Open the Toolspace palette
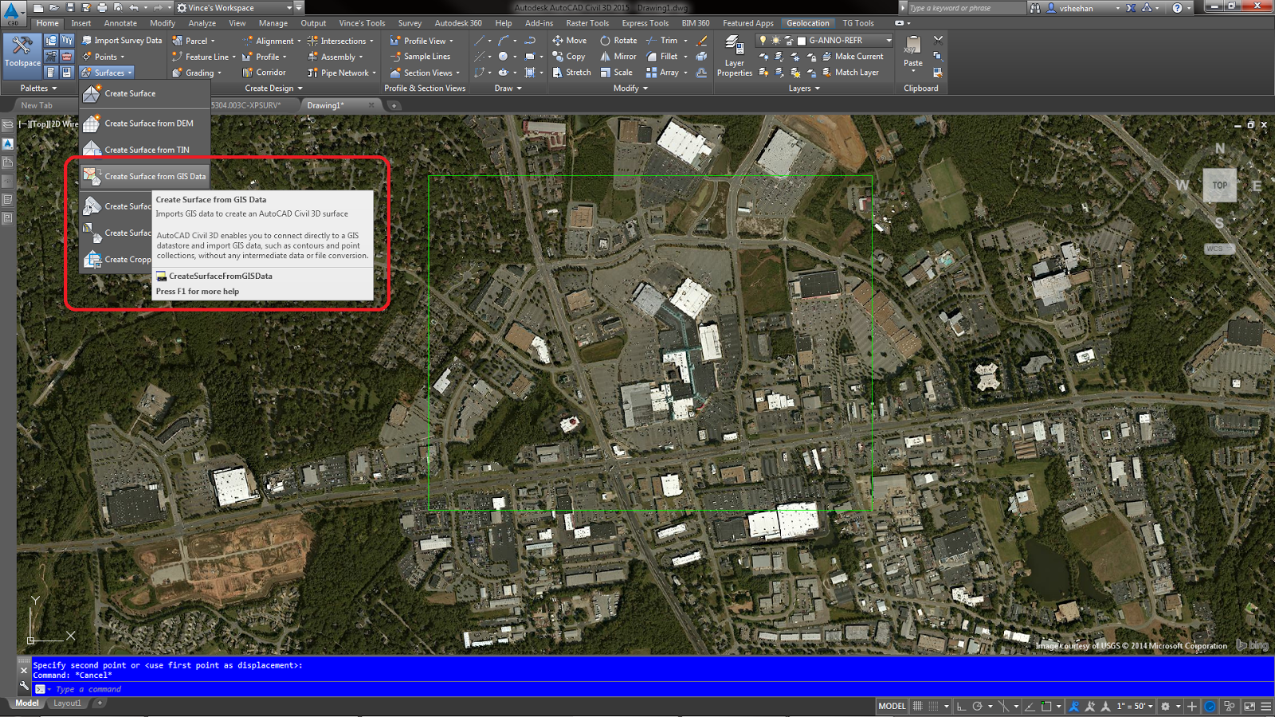Screen dimensions: 1275x717 click(x=21, y=56)
